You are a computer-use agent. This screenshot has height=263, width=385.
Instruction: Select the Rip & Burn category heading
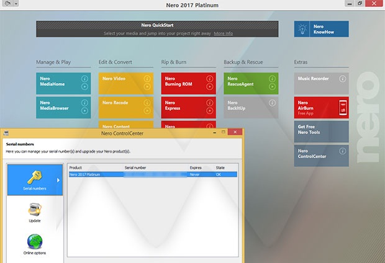coord(174,62)
